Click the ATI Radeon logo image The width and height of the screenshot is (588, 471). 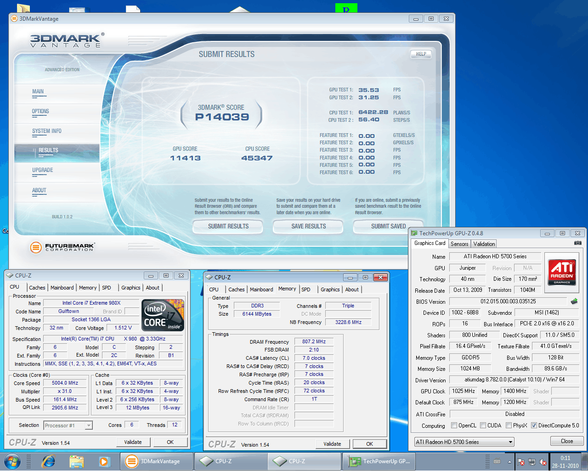561,272
